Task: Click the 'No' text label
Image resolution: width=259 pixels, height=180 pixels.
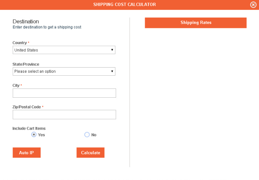Action: 94,135
